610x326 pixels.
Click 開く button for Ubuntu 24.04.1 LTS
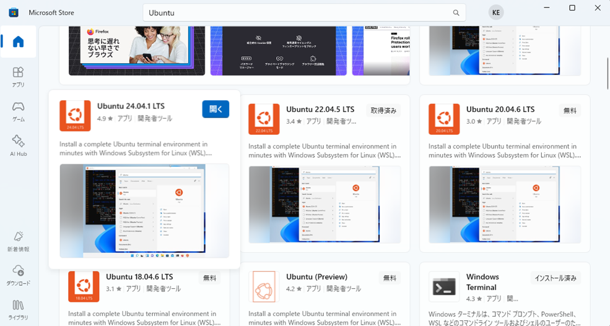216,109
